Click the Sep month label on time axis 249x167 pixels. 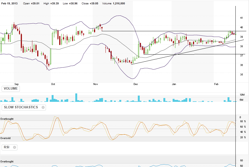(x=16, y=84)
